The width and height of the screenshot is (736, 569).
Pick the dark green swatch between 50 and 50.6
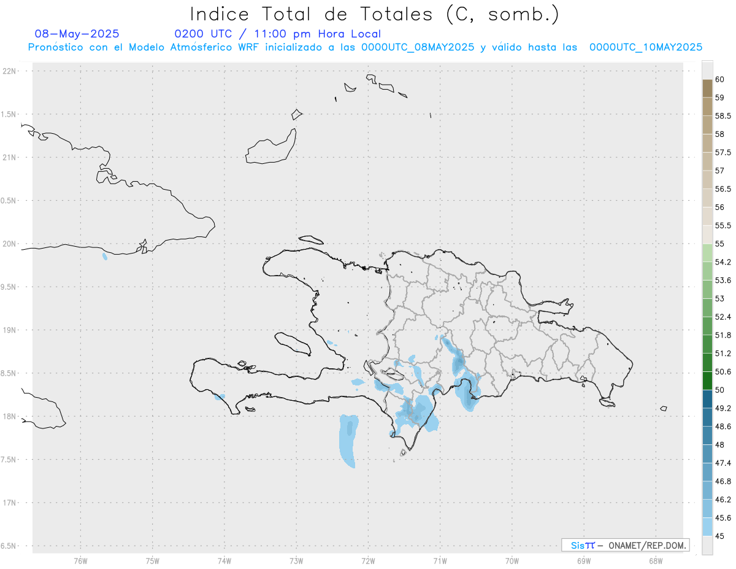click(x=707, y=381)
